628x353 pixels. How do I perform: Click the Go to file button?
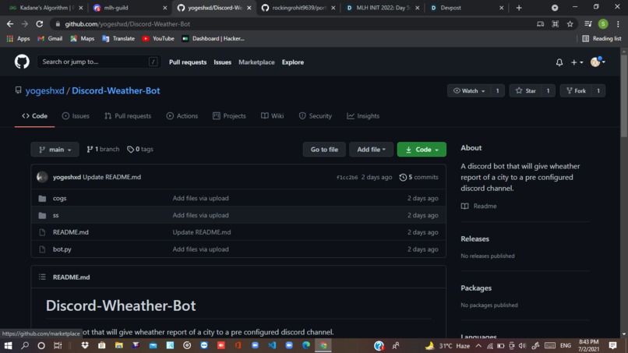point(324,150)
